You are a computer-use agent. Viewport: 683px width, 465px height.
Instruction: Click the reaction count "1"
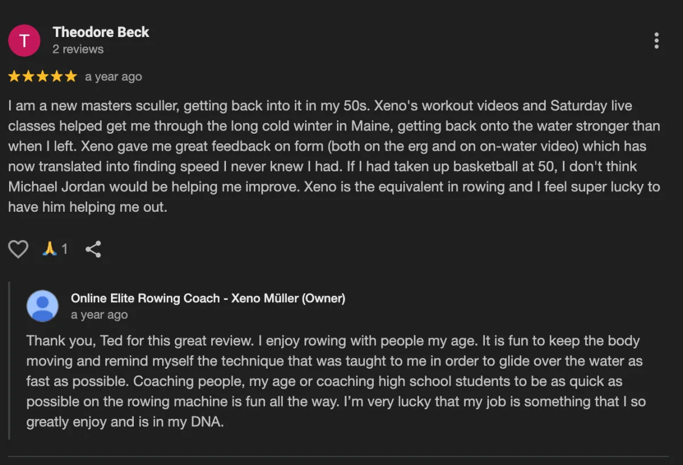click(x=64, y=249)
